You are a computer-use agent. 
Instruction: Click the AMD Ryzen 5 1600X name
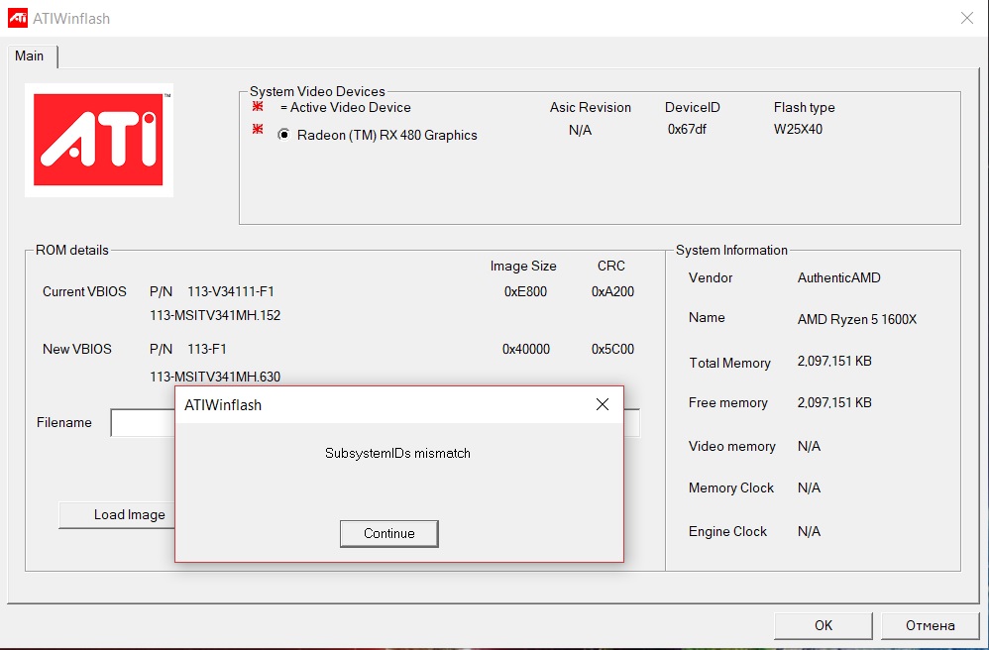click(x=857, y=319)
